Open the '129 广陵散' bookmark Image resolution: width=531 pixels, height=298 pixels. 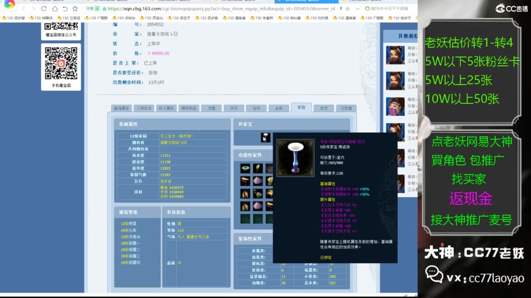96,18
